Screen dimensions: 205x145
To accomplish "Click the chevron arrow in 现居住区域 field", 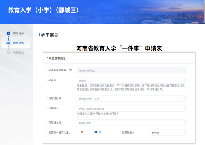I will click(183, 99).
